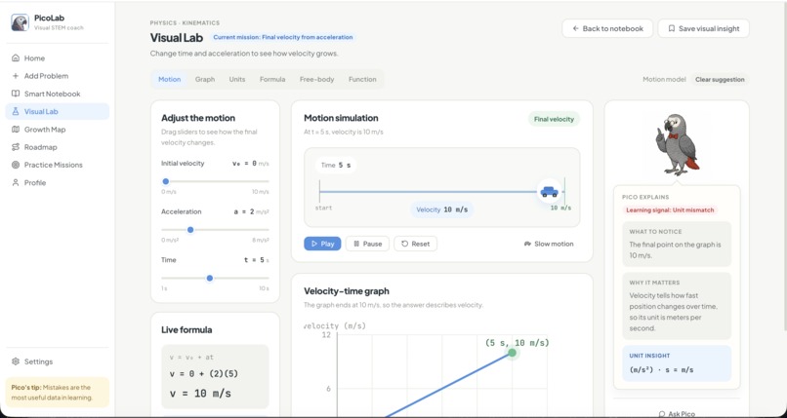Switch to the Function tab
Screen dimensions: 787x418
tap(362, 79)
